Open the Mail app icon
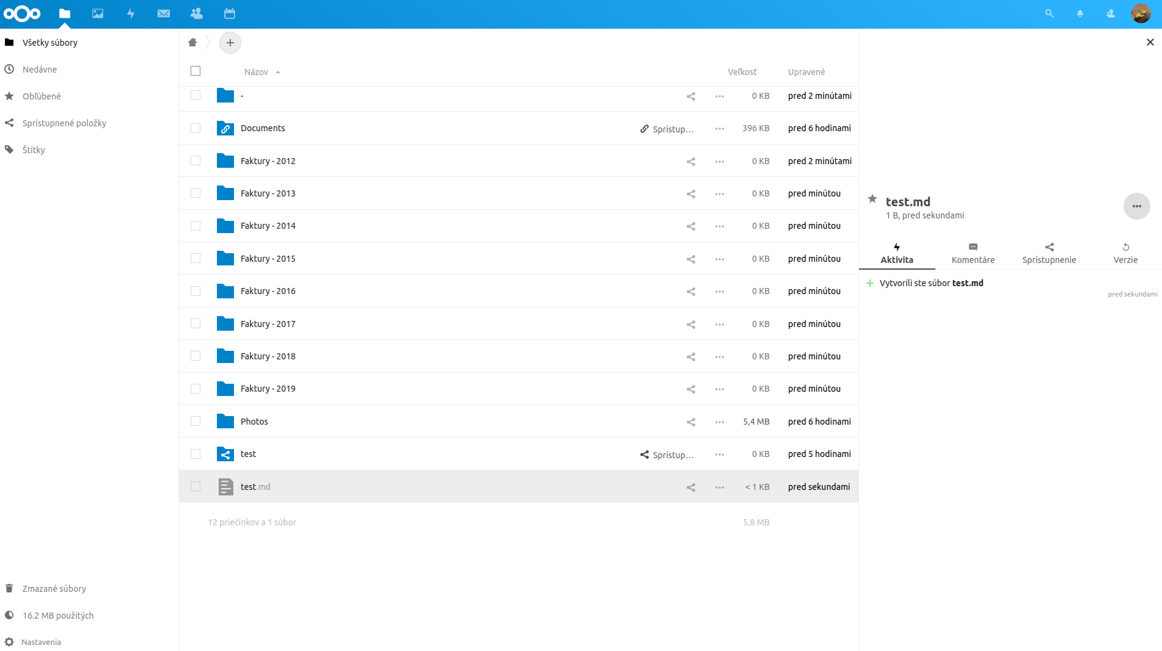Screen dimensions: 1162x651 point(163,13)
